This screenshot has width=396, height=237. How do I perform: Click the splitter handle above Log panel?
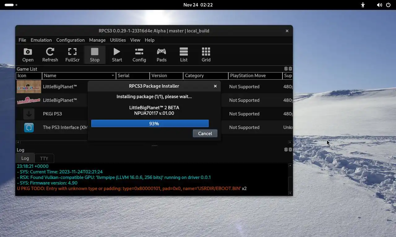tap(154, 146)
